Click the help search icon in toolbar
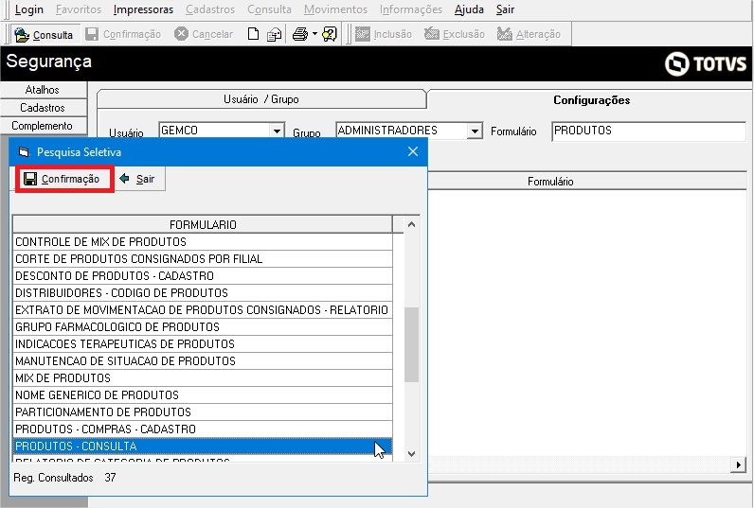Viewport: 754px width, 508px height. tap(330, 34)
